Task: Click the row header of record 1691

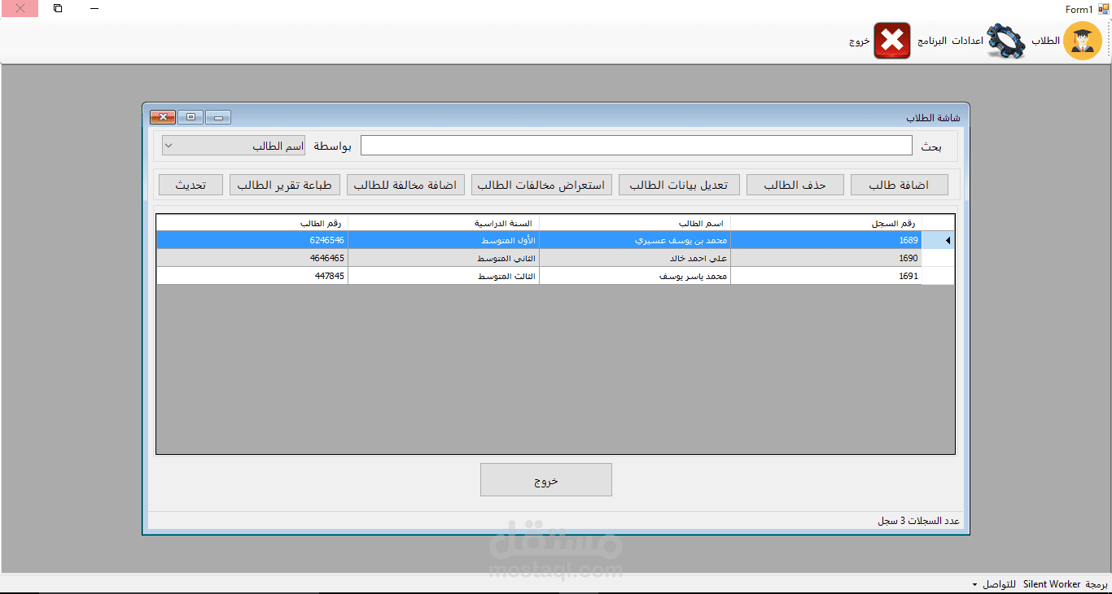Action: pyautogui.click(x=939, y=276)
